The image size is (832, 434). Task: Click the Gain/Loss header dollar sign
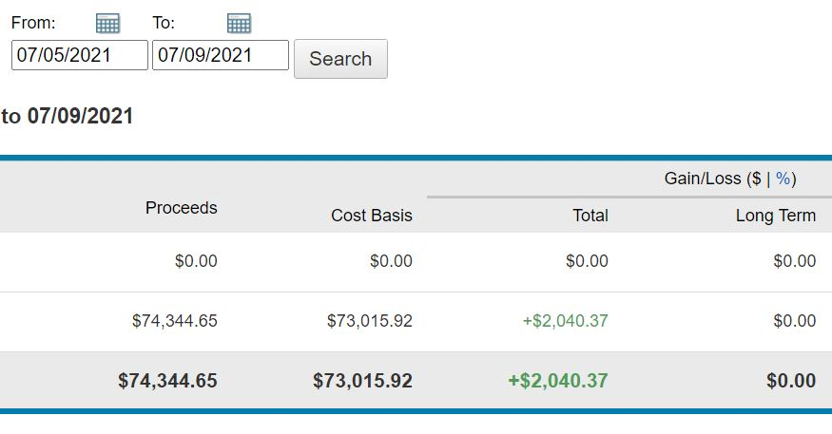(x=754, y=179)
